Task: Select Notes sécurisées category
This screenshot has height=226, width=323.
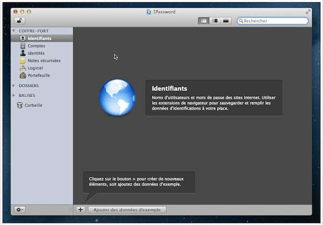Action: click(42, 60)
